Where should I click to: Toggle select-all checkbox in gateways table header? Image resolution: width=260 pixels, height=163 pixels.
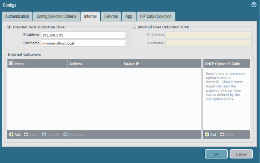10,64
